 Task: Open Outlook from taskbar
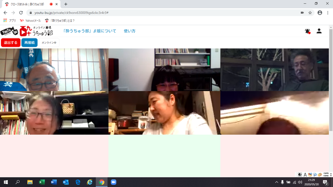(x=66, y=182)
